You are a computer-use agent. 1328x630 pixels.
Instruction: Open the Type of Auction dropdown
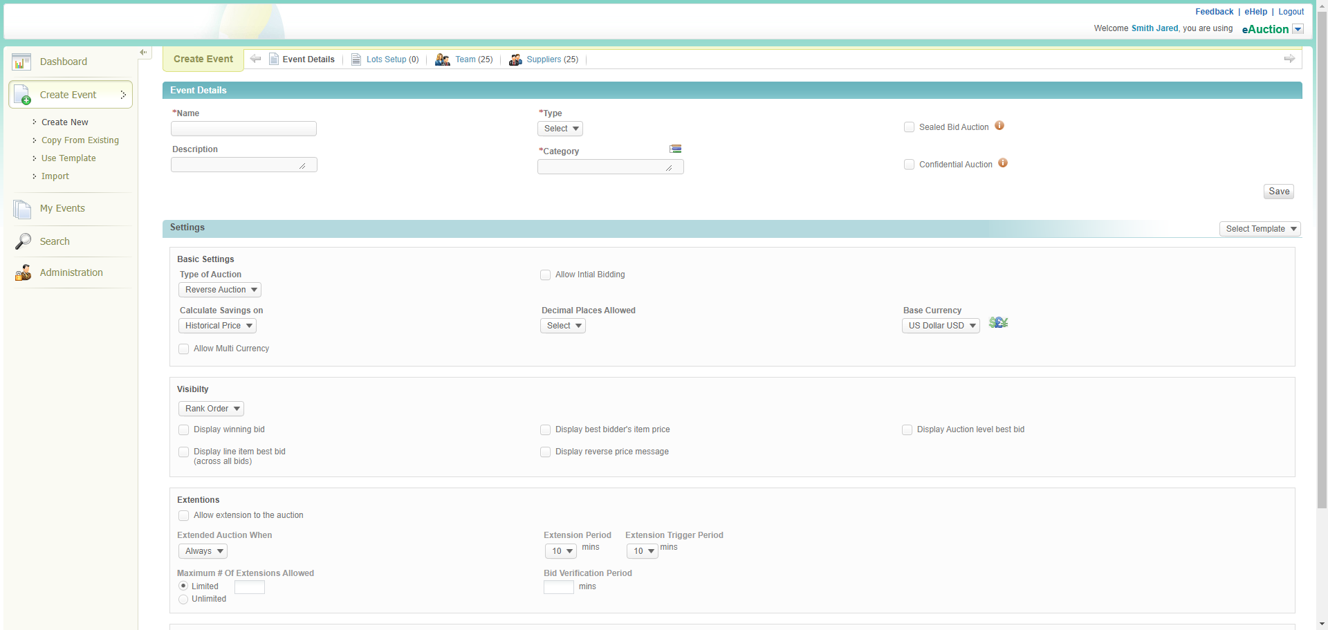[x=220, y=290]
